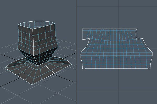
Task: Select the bottom-right corner of the UV island
Action: (x=149, y=69)
